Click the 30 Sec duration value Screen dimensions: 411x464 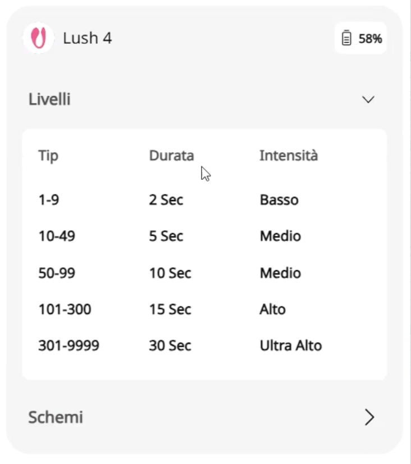point(170,345)
